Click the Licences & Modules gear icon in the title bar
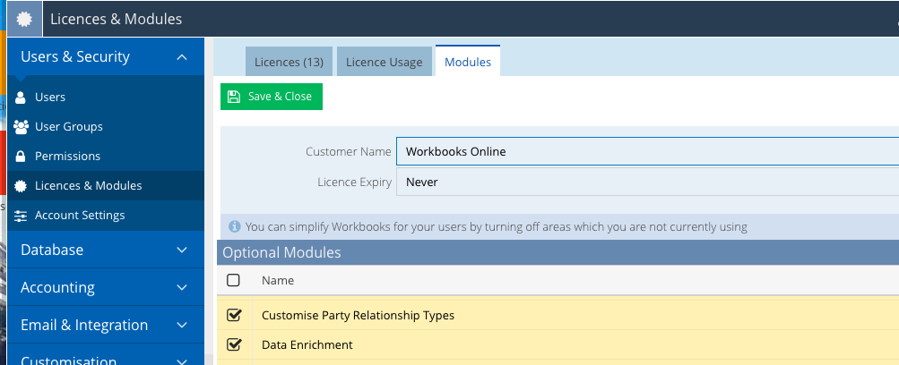899x365 pixels. pyautogui.click(x=24, y=19)
